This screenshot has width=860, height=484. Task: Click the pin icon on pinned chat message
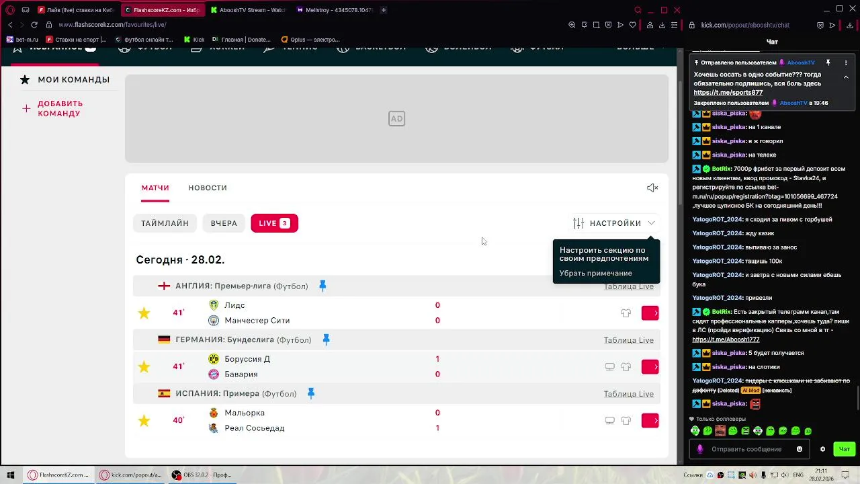828,63
